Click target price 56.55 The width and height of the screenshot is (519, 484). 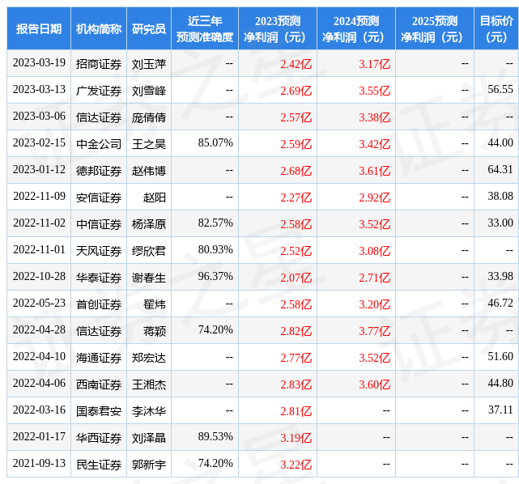[500, 89]
